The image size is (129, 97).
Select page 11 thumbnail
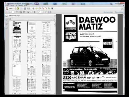click(31, 70)
